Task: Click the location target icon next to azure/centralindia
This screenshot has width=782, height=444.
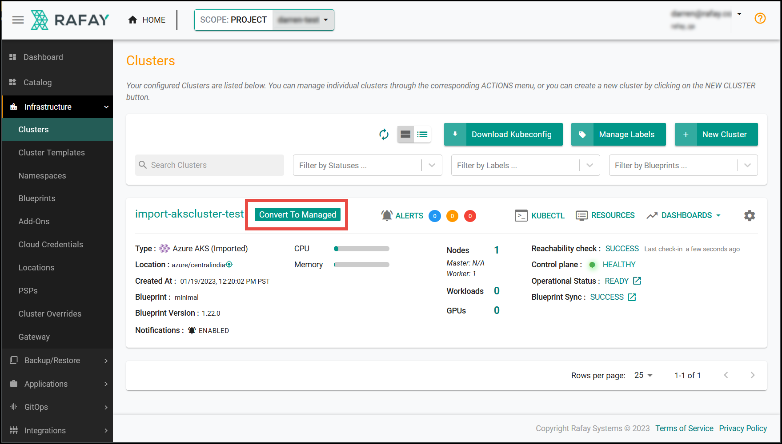Action: point(229,264)
